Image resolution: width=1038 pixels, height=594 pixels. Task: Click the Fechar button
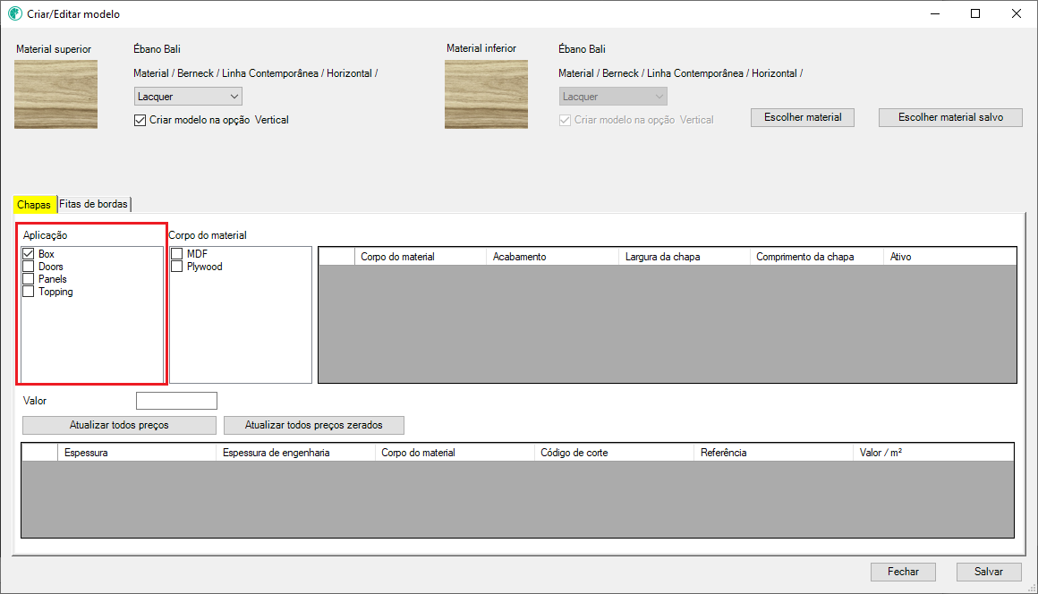point(903,572)
